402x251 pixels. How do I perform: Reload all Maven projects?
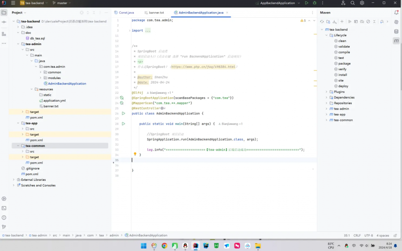[323, 22]
